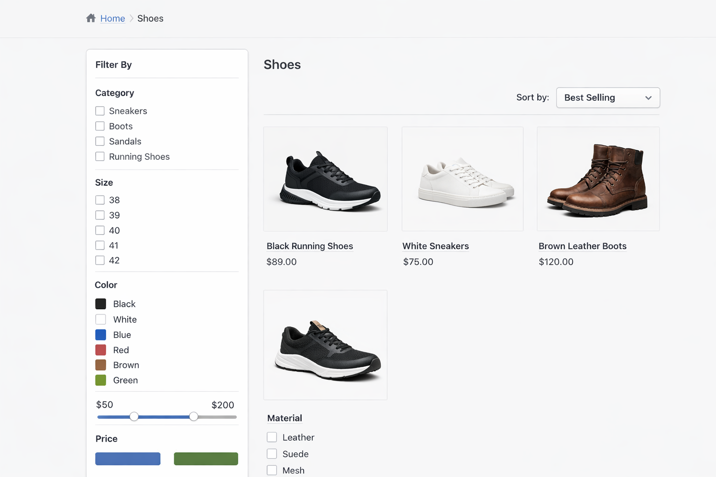Check size 38 filter
716x477 pixels.
coord(100,200)
